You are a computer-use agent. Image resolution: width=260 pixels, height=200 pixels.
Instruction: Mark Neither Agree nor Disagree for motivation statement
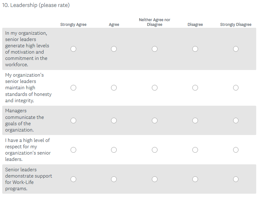click(x=155, y=49)
